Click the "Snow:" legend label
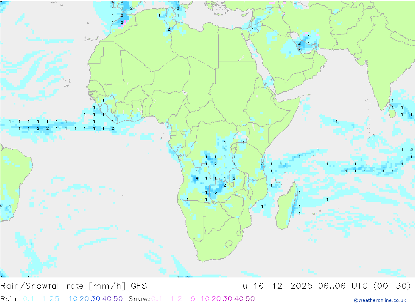Screen dimensions: 415x304 [x=139, y=299]
